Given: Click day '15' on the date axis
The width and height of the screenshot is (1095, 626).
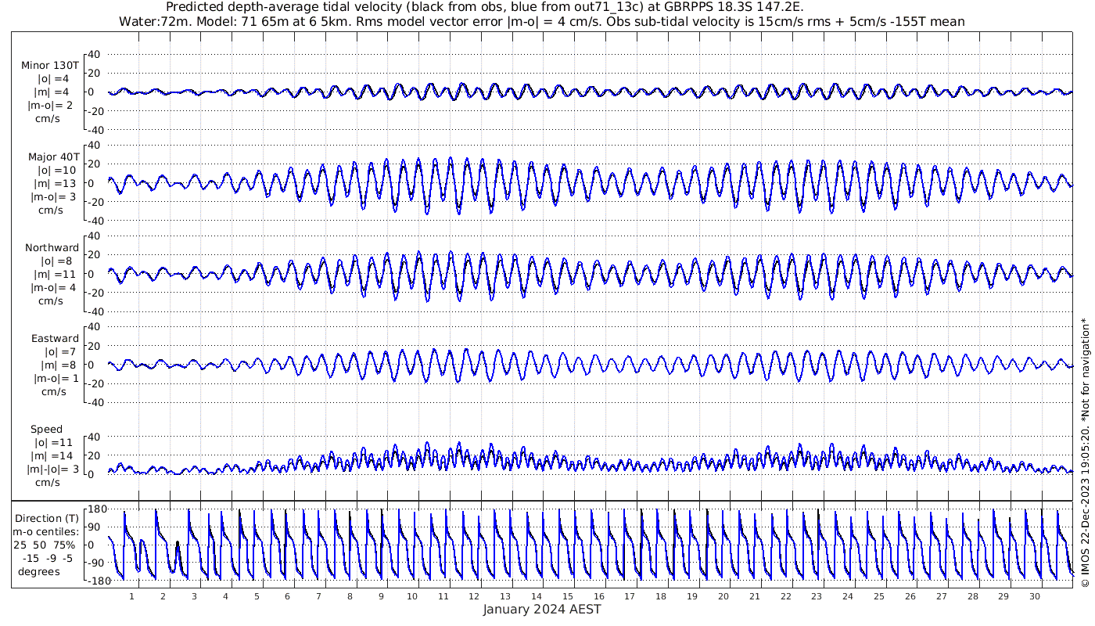Looking at the screenshot, I should pyautogui.click(x=568, y=596).
